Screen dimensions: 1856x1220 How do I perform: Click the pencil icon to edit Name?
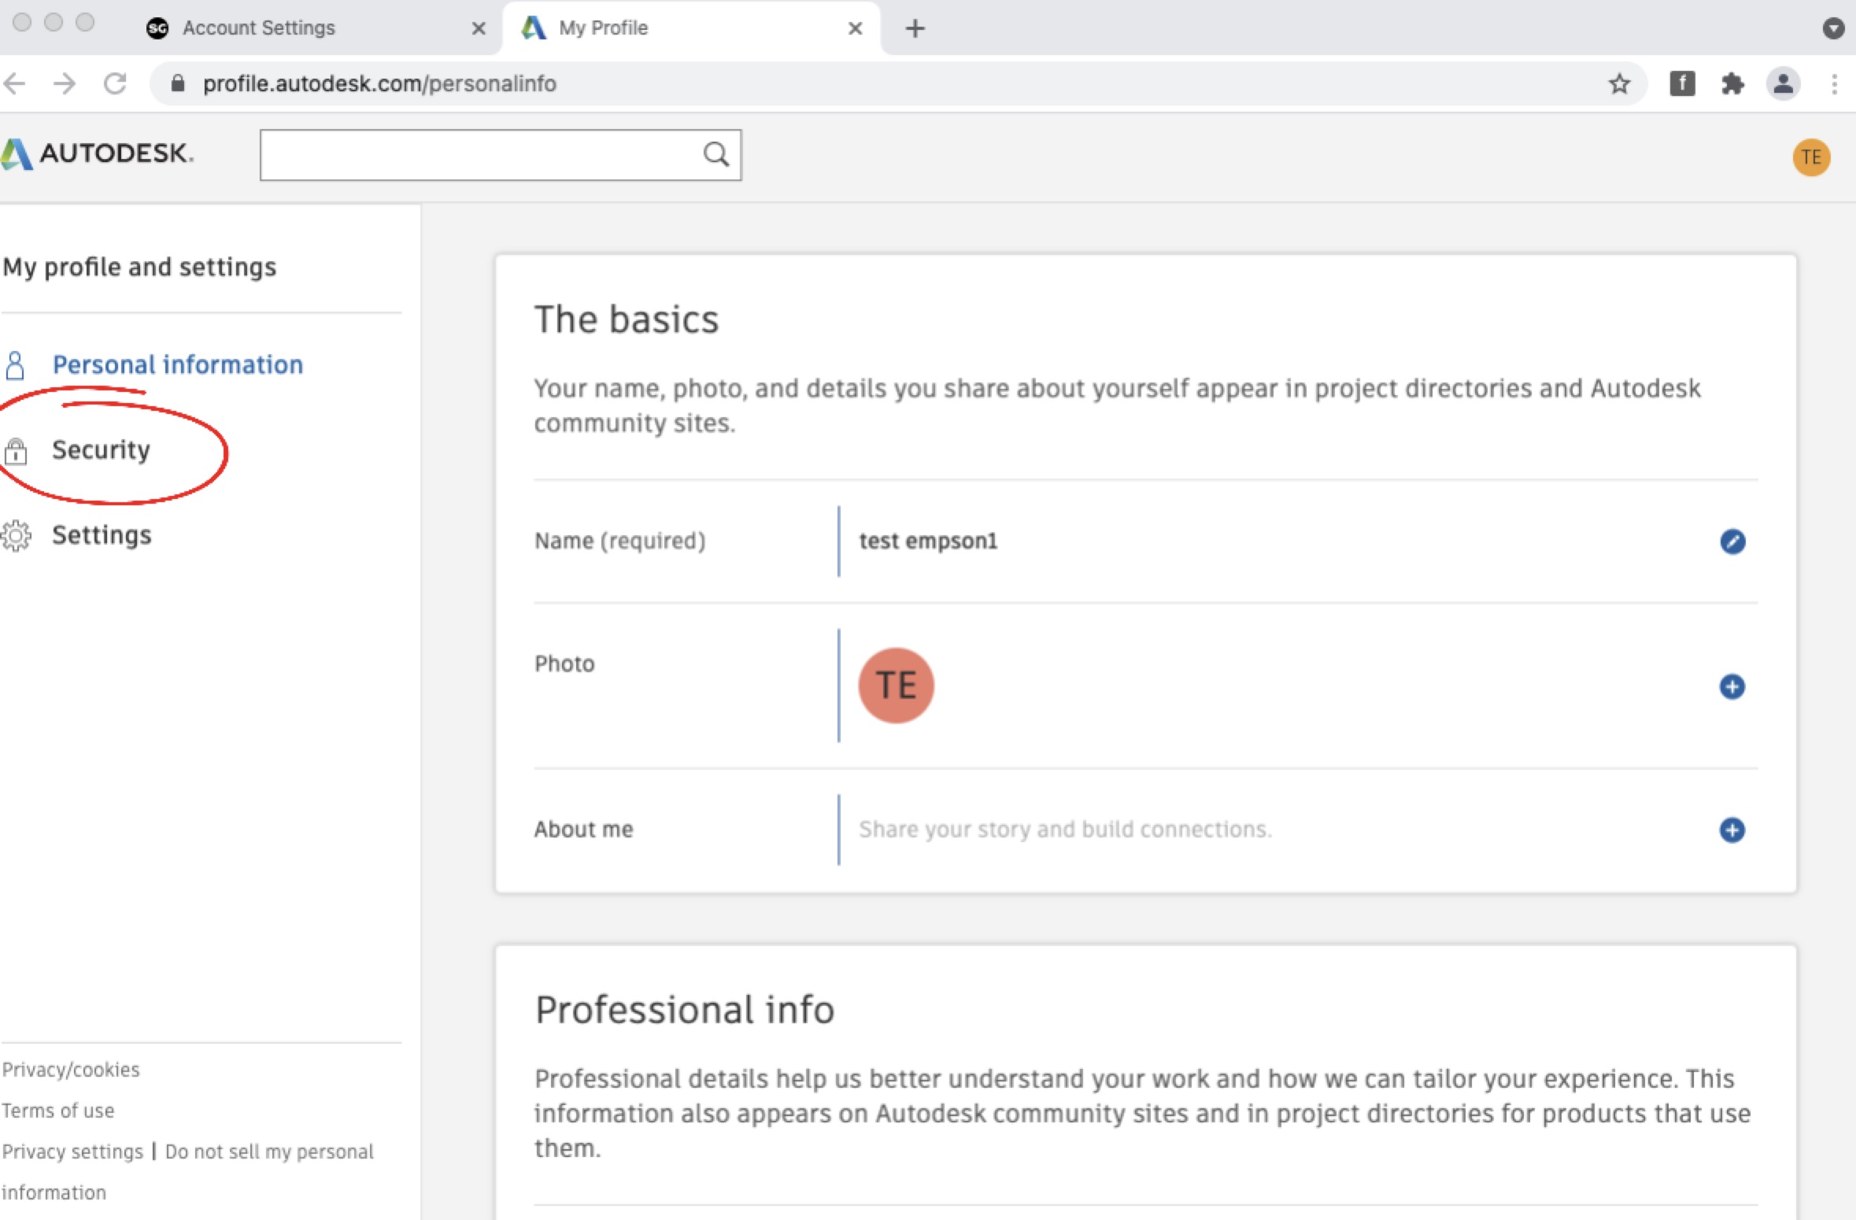click(1732, 542)
